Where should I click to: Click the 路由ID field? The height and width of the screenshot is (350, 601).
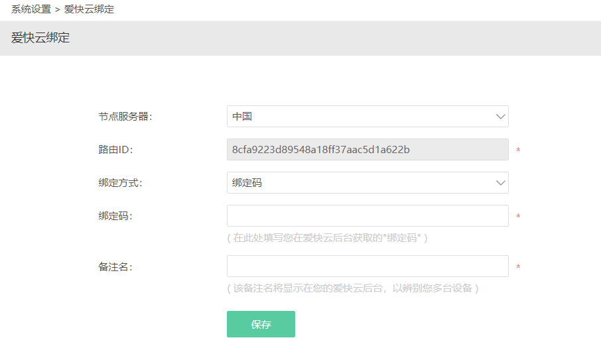(x=367, y=149)
